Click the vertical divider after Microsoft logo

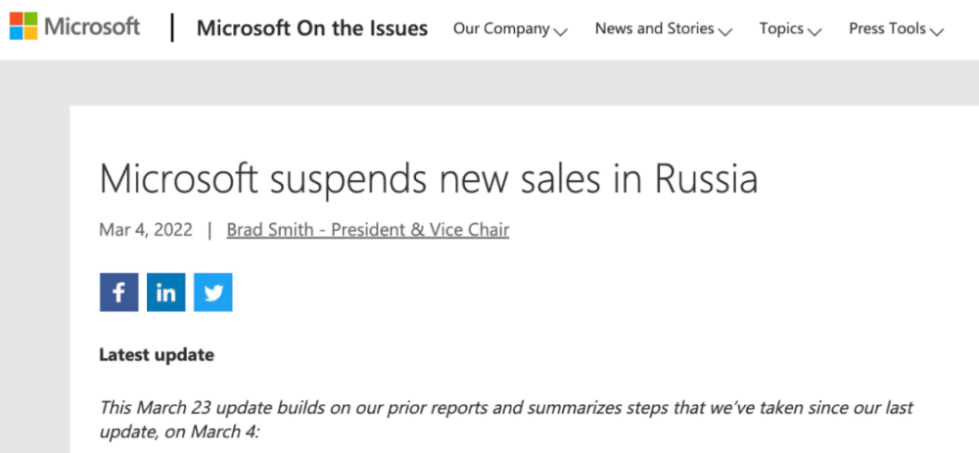click(x=172, y=27)
